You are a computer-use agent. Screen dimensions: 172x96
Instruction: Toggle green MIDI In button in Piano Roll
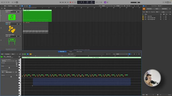point(25,54)
